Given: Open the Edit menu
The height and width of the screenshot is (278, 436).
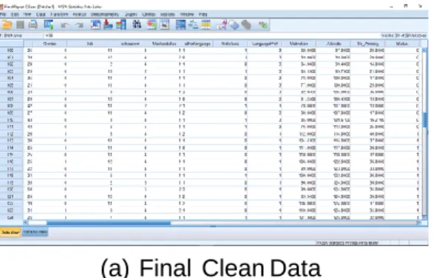Looking at the screenshot, I should [15, 14].
